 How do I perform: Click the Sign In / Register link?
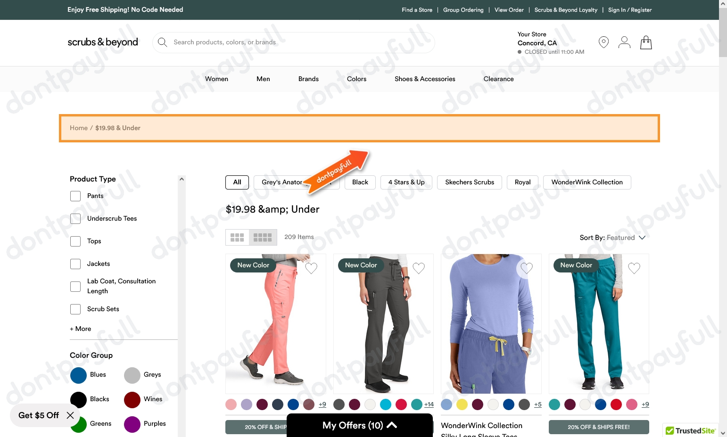click(630, 9)
